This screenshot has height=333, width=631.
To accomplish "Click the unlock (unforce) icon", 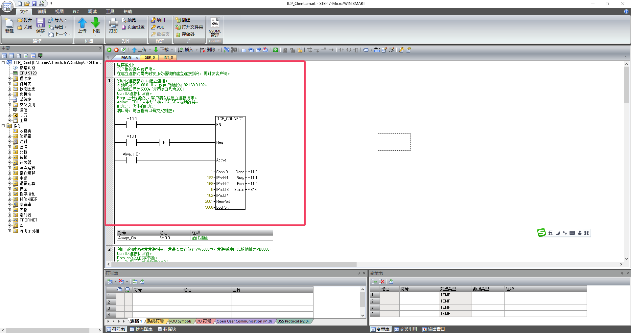I will pyautogui.click(x=292, y=50).
